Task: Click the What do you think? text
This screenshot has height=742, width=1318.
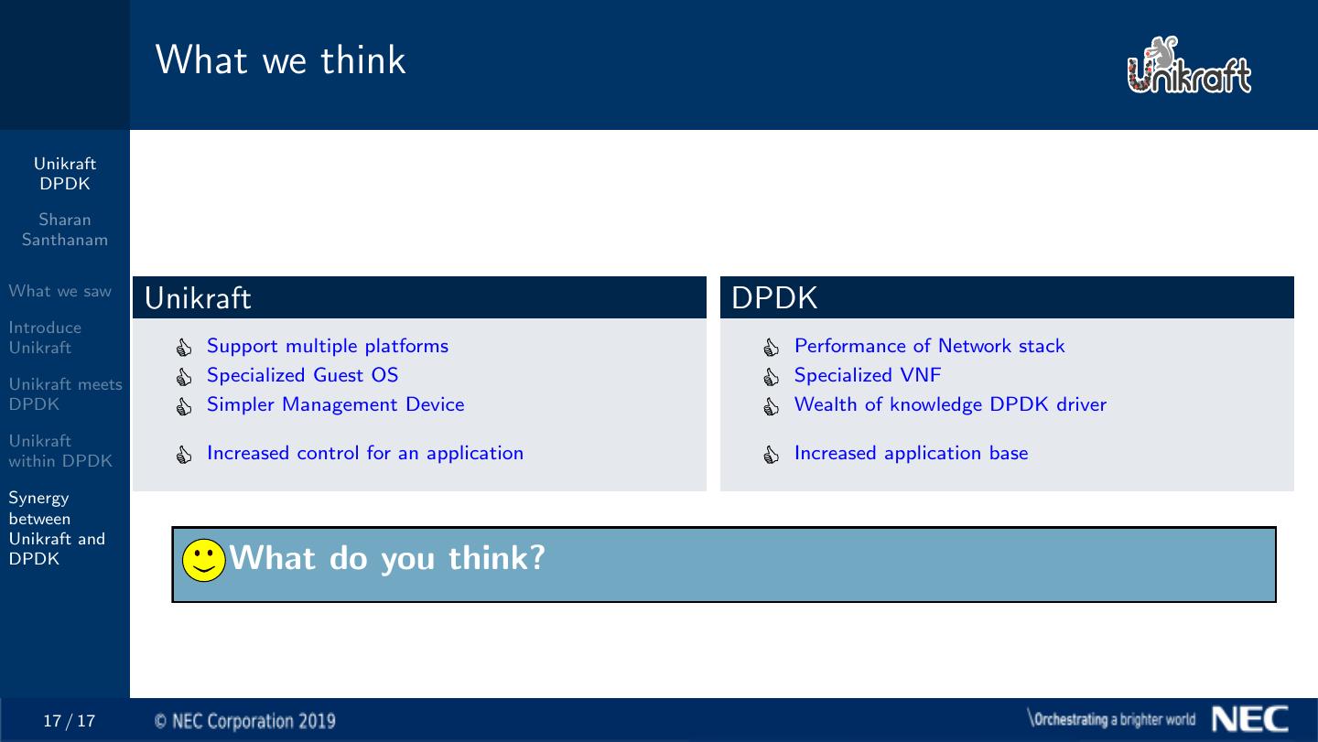Action: pos(387,558)
